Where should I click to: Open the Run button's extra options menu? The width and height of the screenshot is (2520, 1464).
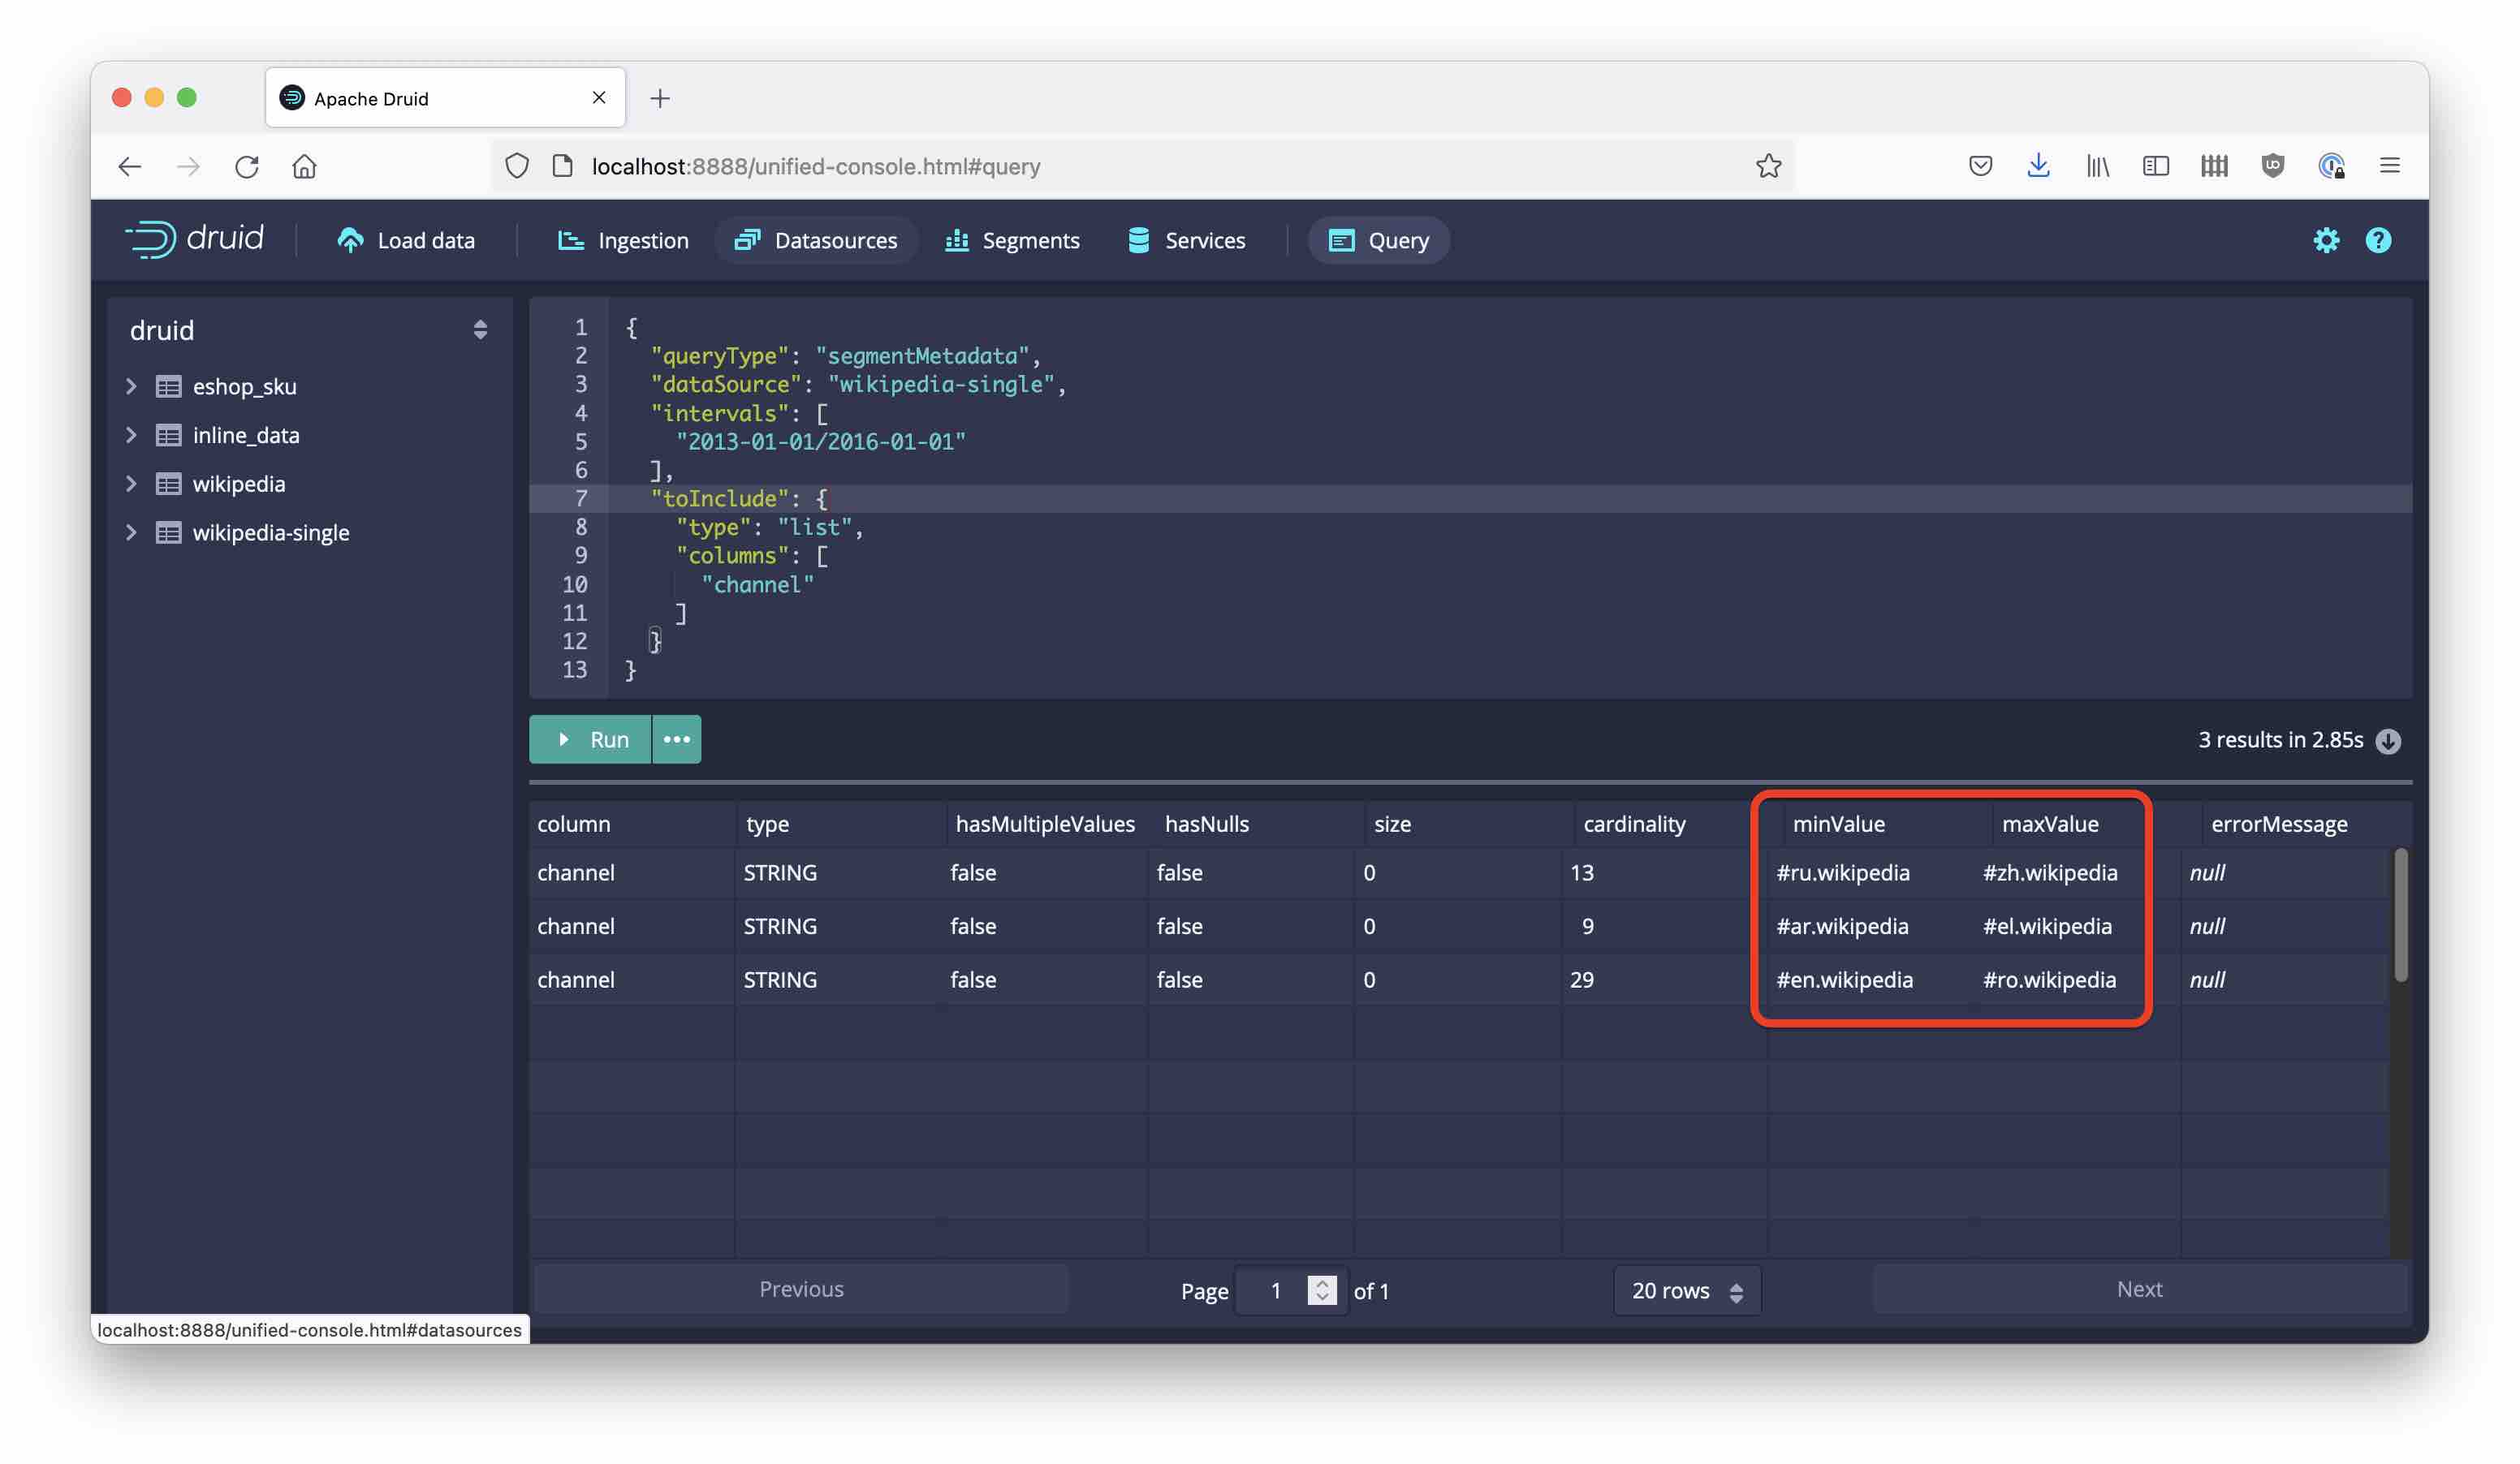676,739
